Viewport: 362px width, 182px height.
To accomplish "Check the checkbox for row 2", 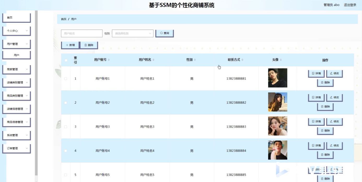I will click(66, 103).
